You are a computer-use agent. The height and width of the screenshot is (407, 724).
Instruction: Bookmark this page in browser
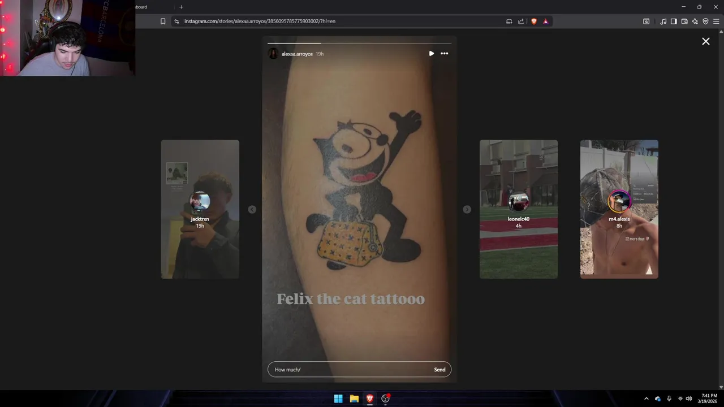coord(163,21)
